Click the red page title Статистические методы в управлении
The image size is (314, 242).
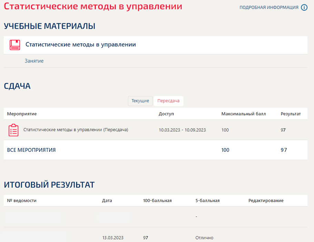93,7
